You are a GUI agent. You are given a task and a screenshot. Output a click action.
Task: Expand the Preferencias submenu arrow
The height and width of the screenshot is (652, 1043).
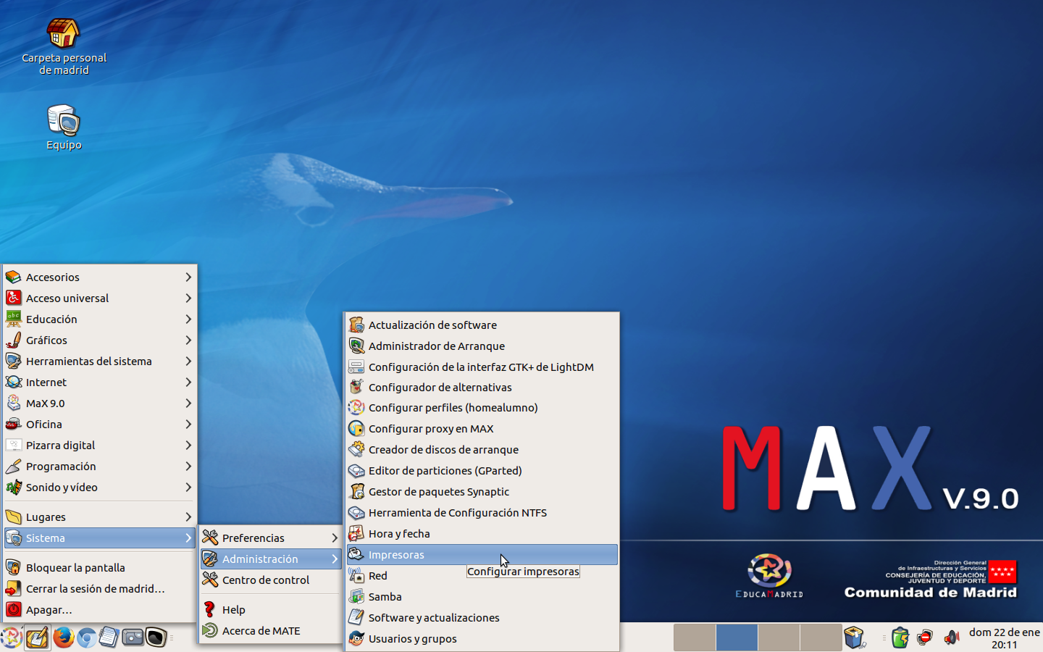coord(335,538)
